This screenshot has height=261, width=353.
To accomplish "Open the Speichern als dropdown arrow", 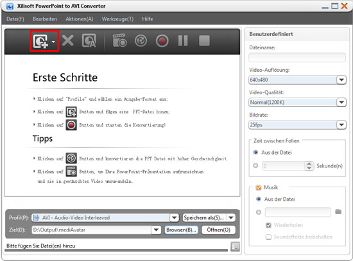I will (x=231, y=217).
